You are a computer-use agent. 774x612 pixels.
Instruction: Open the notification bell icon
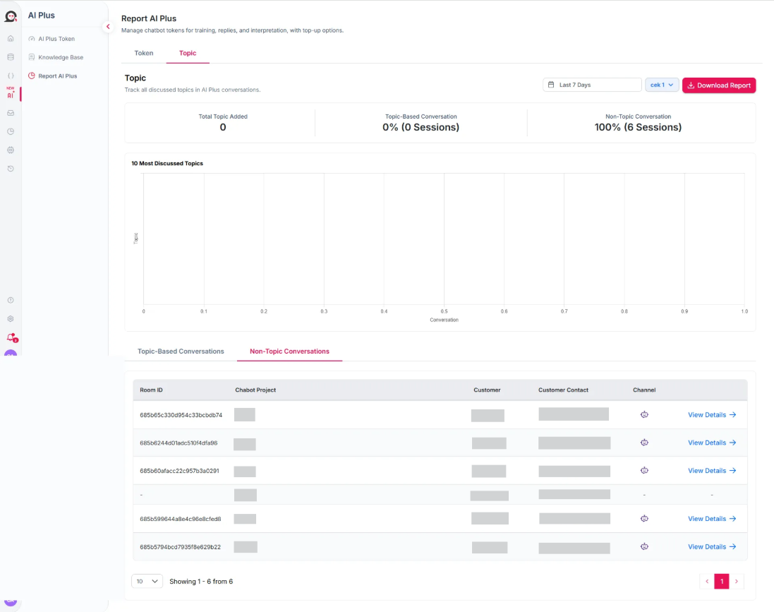click(11, 337)
